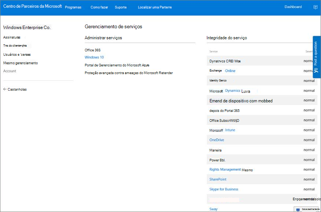Viewport: 321px width, 212px height.
Task: Click Emend de dispositivo com mobbed row
Action: [262, 100]
